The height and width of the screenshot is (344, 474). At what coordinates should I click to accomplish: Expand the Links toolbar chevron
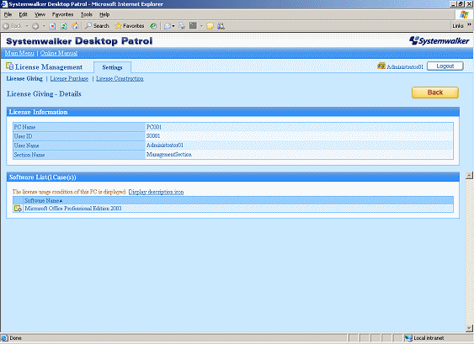coord(469,24)
